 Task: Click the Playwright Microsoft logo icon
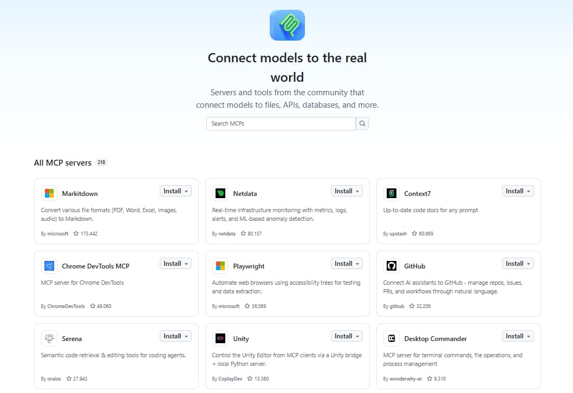(x=220, y=266)
